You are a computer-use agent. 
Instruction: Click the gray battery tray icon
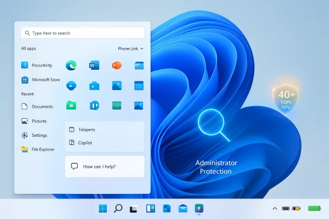[x=286, y=208]
